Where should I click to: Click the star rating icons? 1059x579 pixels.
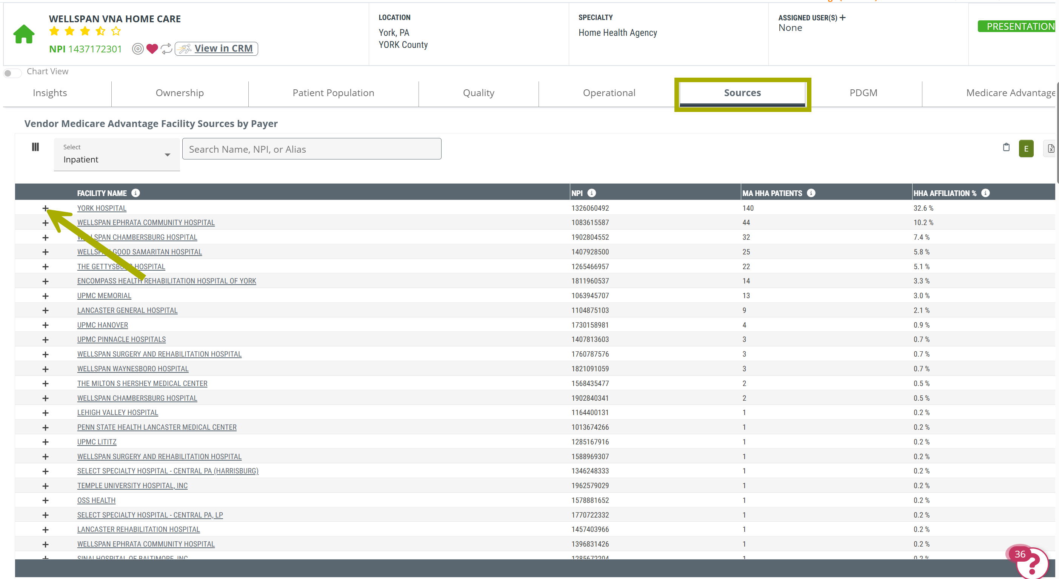click(x=85, y=31)
